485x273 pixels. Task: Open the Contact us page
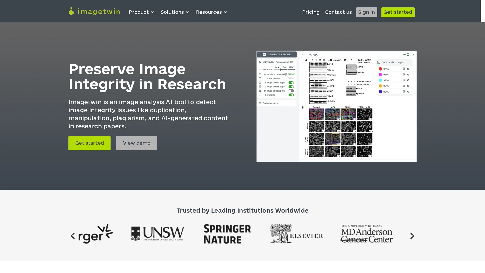(338, 12)
